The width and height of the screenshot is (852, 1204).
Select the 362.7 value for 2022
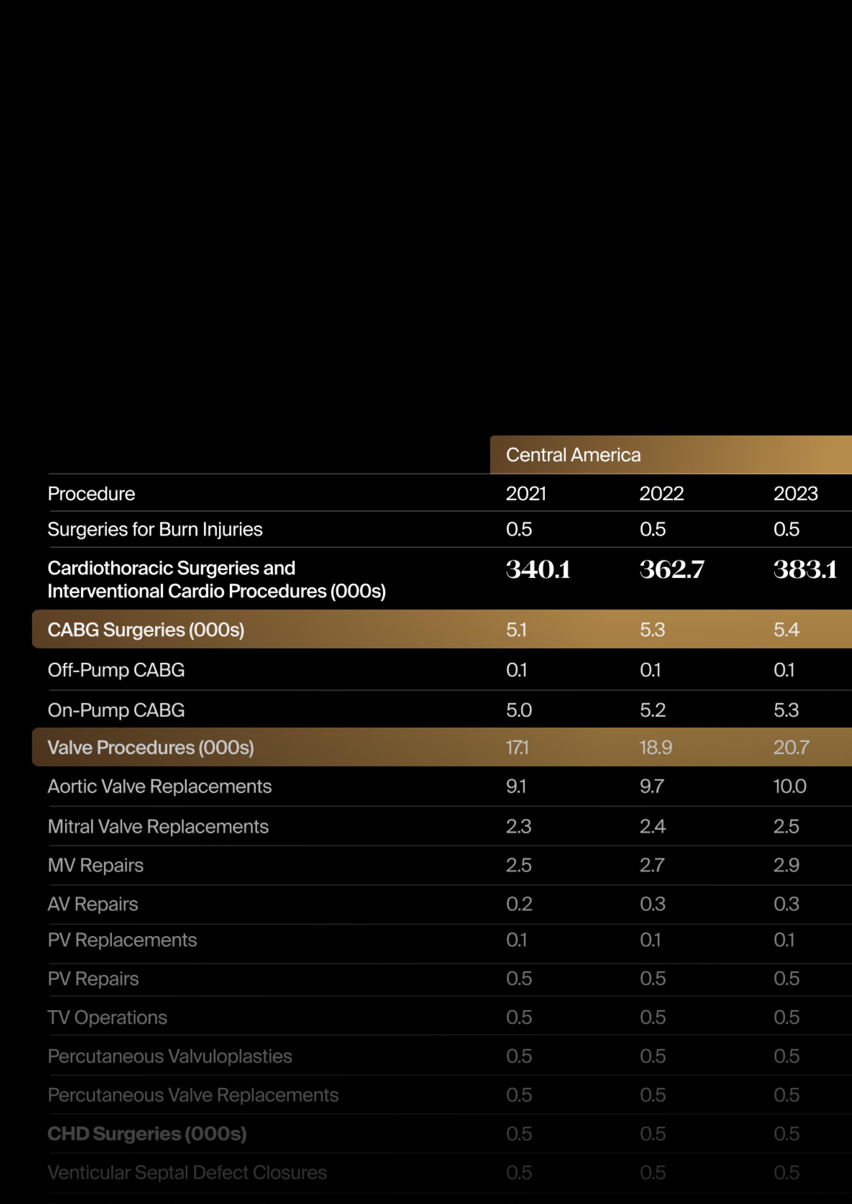point(672,570)
